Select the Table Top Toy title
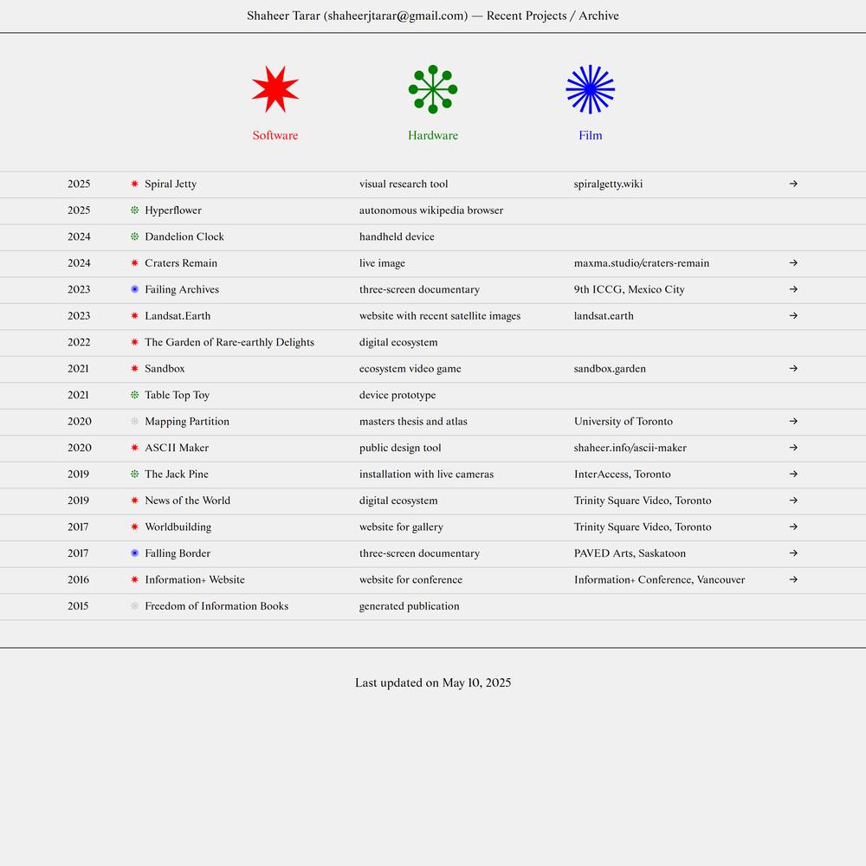Image resolution: width=866 pixels, height=866 pixels. [177, 395]
